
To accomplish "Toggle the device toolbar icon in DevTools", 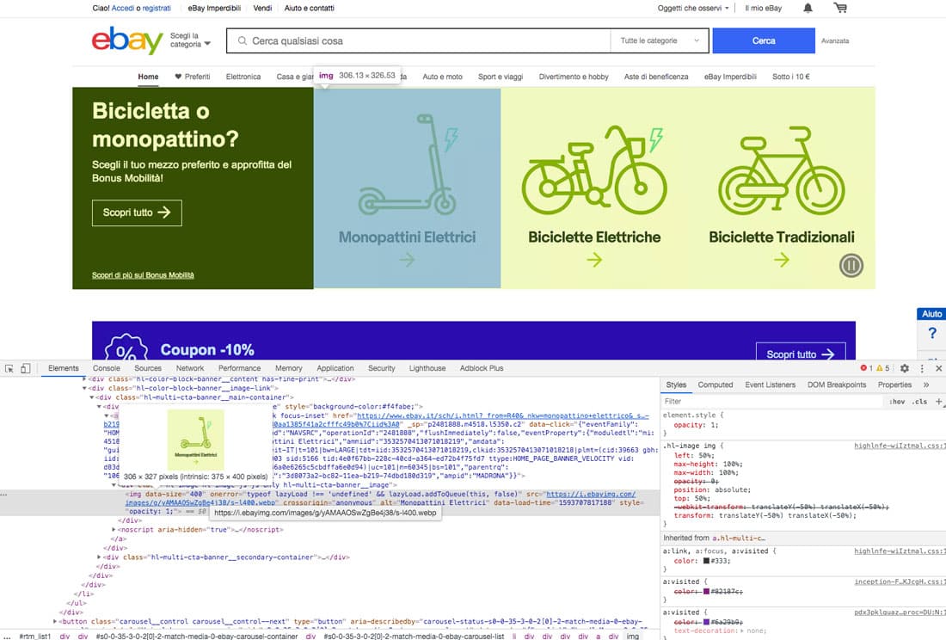I will click(x=25, y=368).
